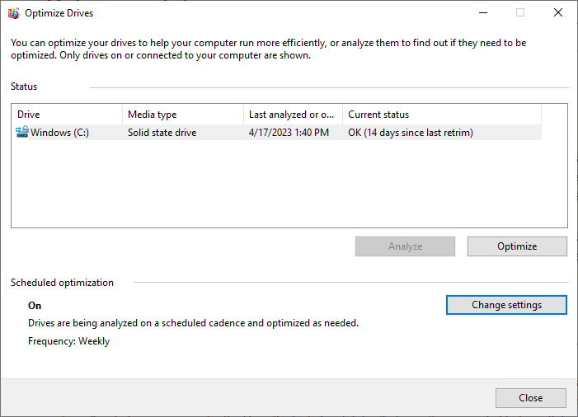Click the 4/17/2023 1:40 PM date cell
This screenshot has height=417, width=578.
289,132
